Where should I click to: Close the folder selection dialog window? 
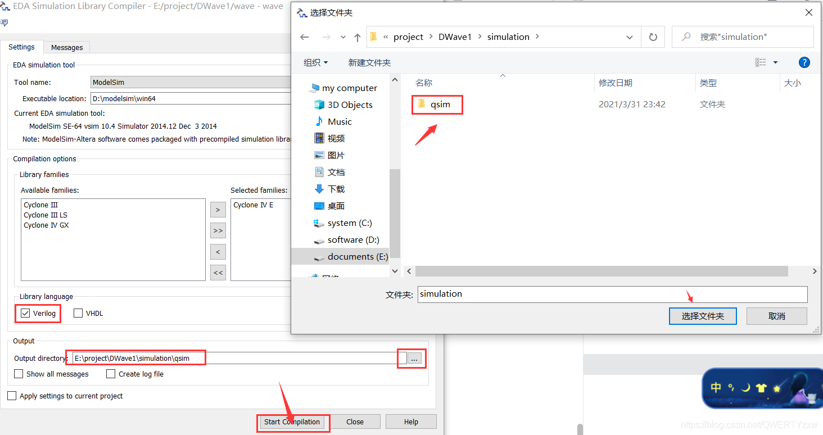(x=808, y=12)
